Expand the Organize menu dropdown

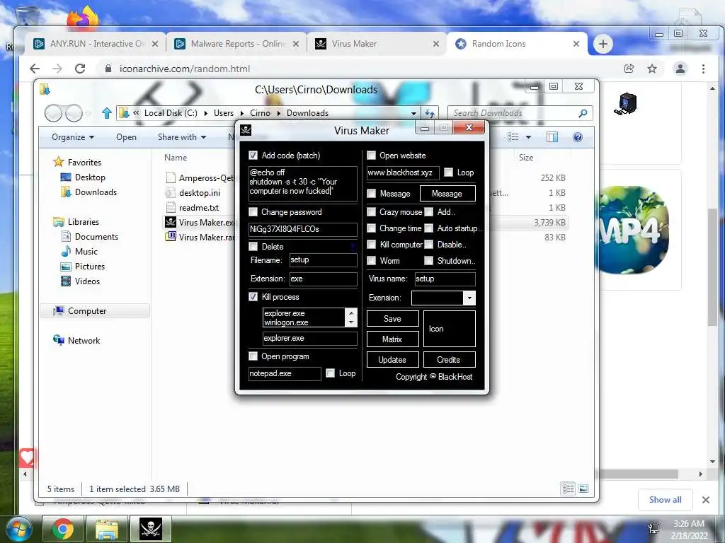point(73,137)
